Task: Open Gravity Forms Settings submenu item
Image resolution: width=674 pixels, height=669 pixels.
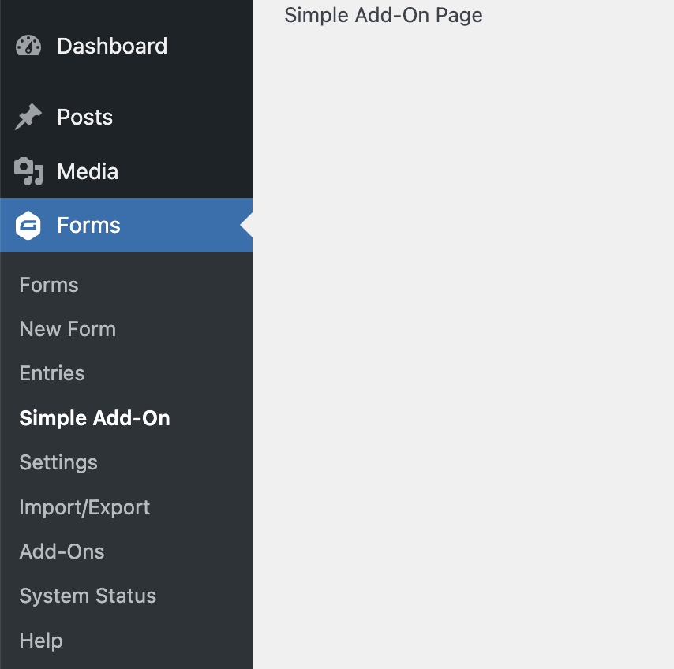Action: click(x=58, y=463)
